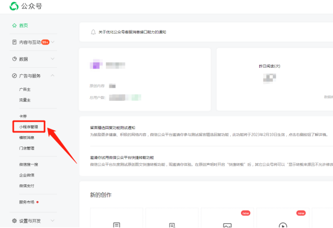This screenshot has height=228, width=333.
Task: Click the 昨日阅读(次) heading
Action: 269,66
